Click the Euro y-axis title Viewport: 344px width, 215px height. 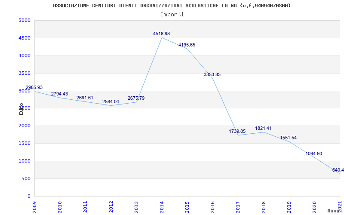(x=21, y=109)
